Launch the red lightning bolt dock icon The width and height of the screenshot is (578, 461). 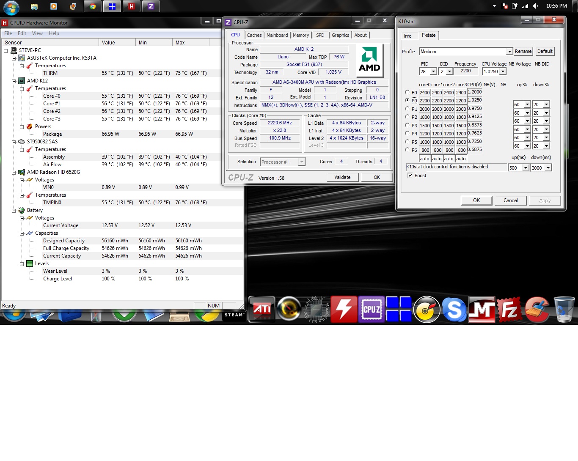point(344,309)
